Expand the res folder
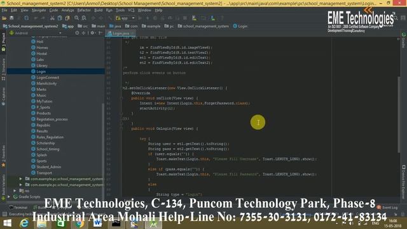The width and height of the screenshot is (407, 229). tap(15, 191)
